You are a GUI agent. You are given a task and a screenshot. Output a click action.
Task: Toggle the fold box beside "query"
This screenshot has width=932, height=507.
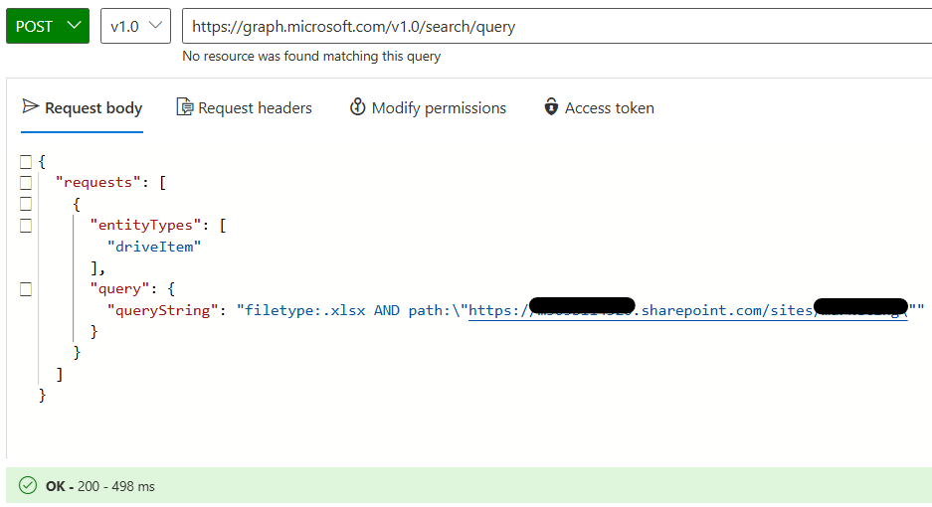[26, 289]
